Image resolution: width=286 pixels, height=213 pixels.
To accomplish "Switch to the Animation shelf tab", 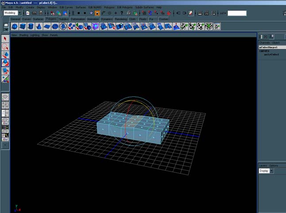I will [93, 19].
